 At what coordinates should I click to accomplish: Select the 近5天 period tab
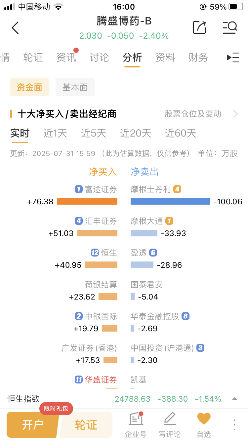tap(94, 133)
